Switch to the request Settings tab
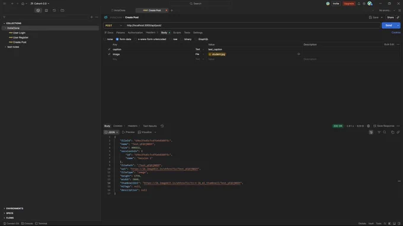Screen dimensions: 403x226 click(x=198, y=33)
